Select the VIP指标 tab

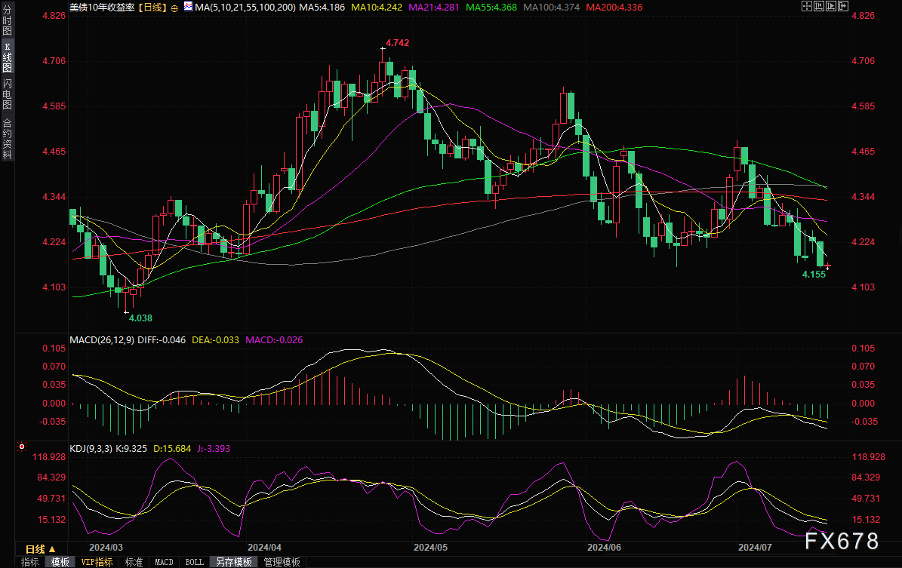click(97, 562)
